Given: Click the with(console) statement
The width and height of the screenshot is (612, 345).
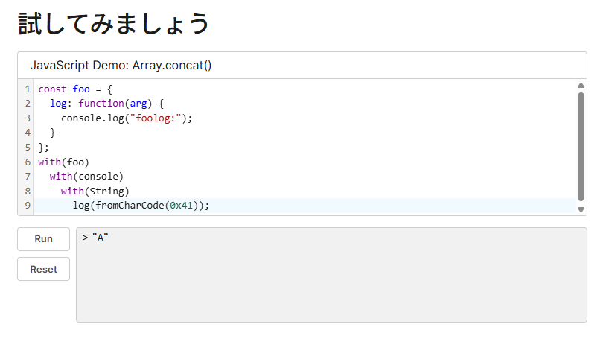Looking at the screenshot, I should (86, 177).
